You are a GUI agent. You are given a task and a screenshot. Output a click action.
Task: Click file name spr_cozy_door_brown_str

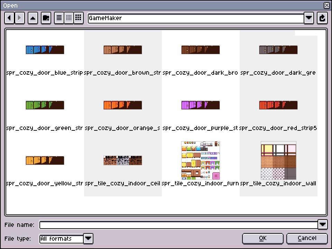122,73
